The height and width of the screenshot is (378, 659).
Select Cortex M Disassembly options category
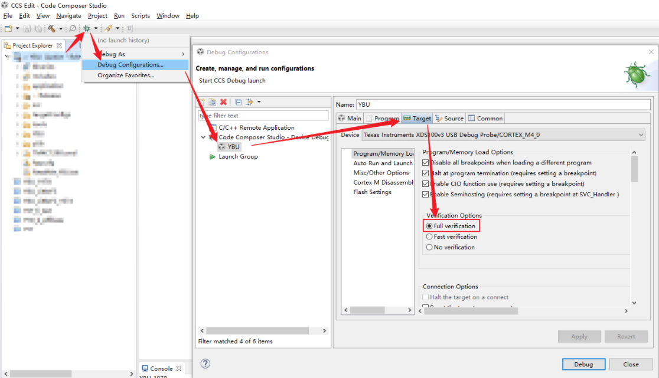point(383,182)
